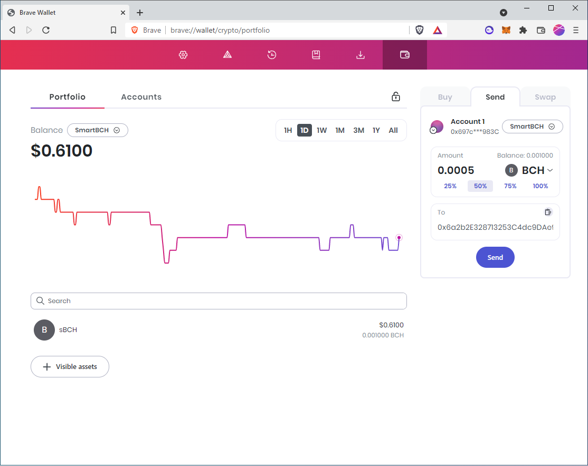Open the sBCH asset row

[219, 329]
